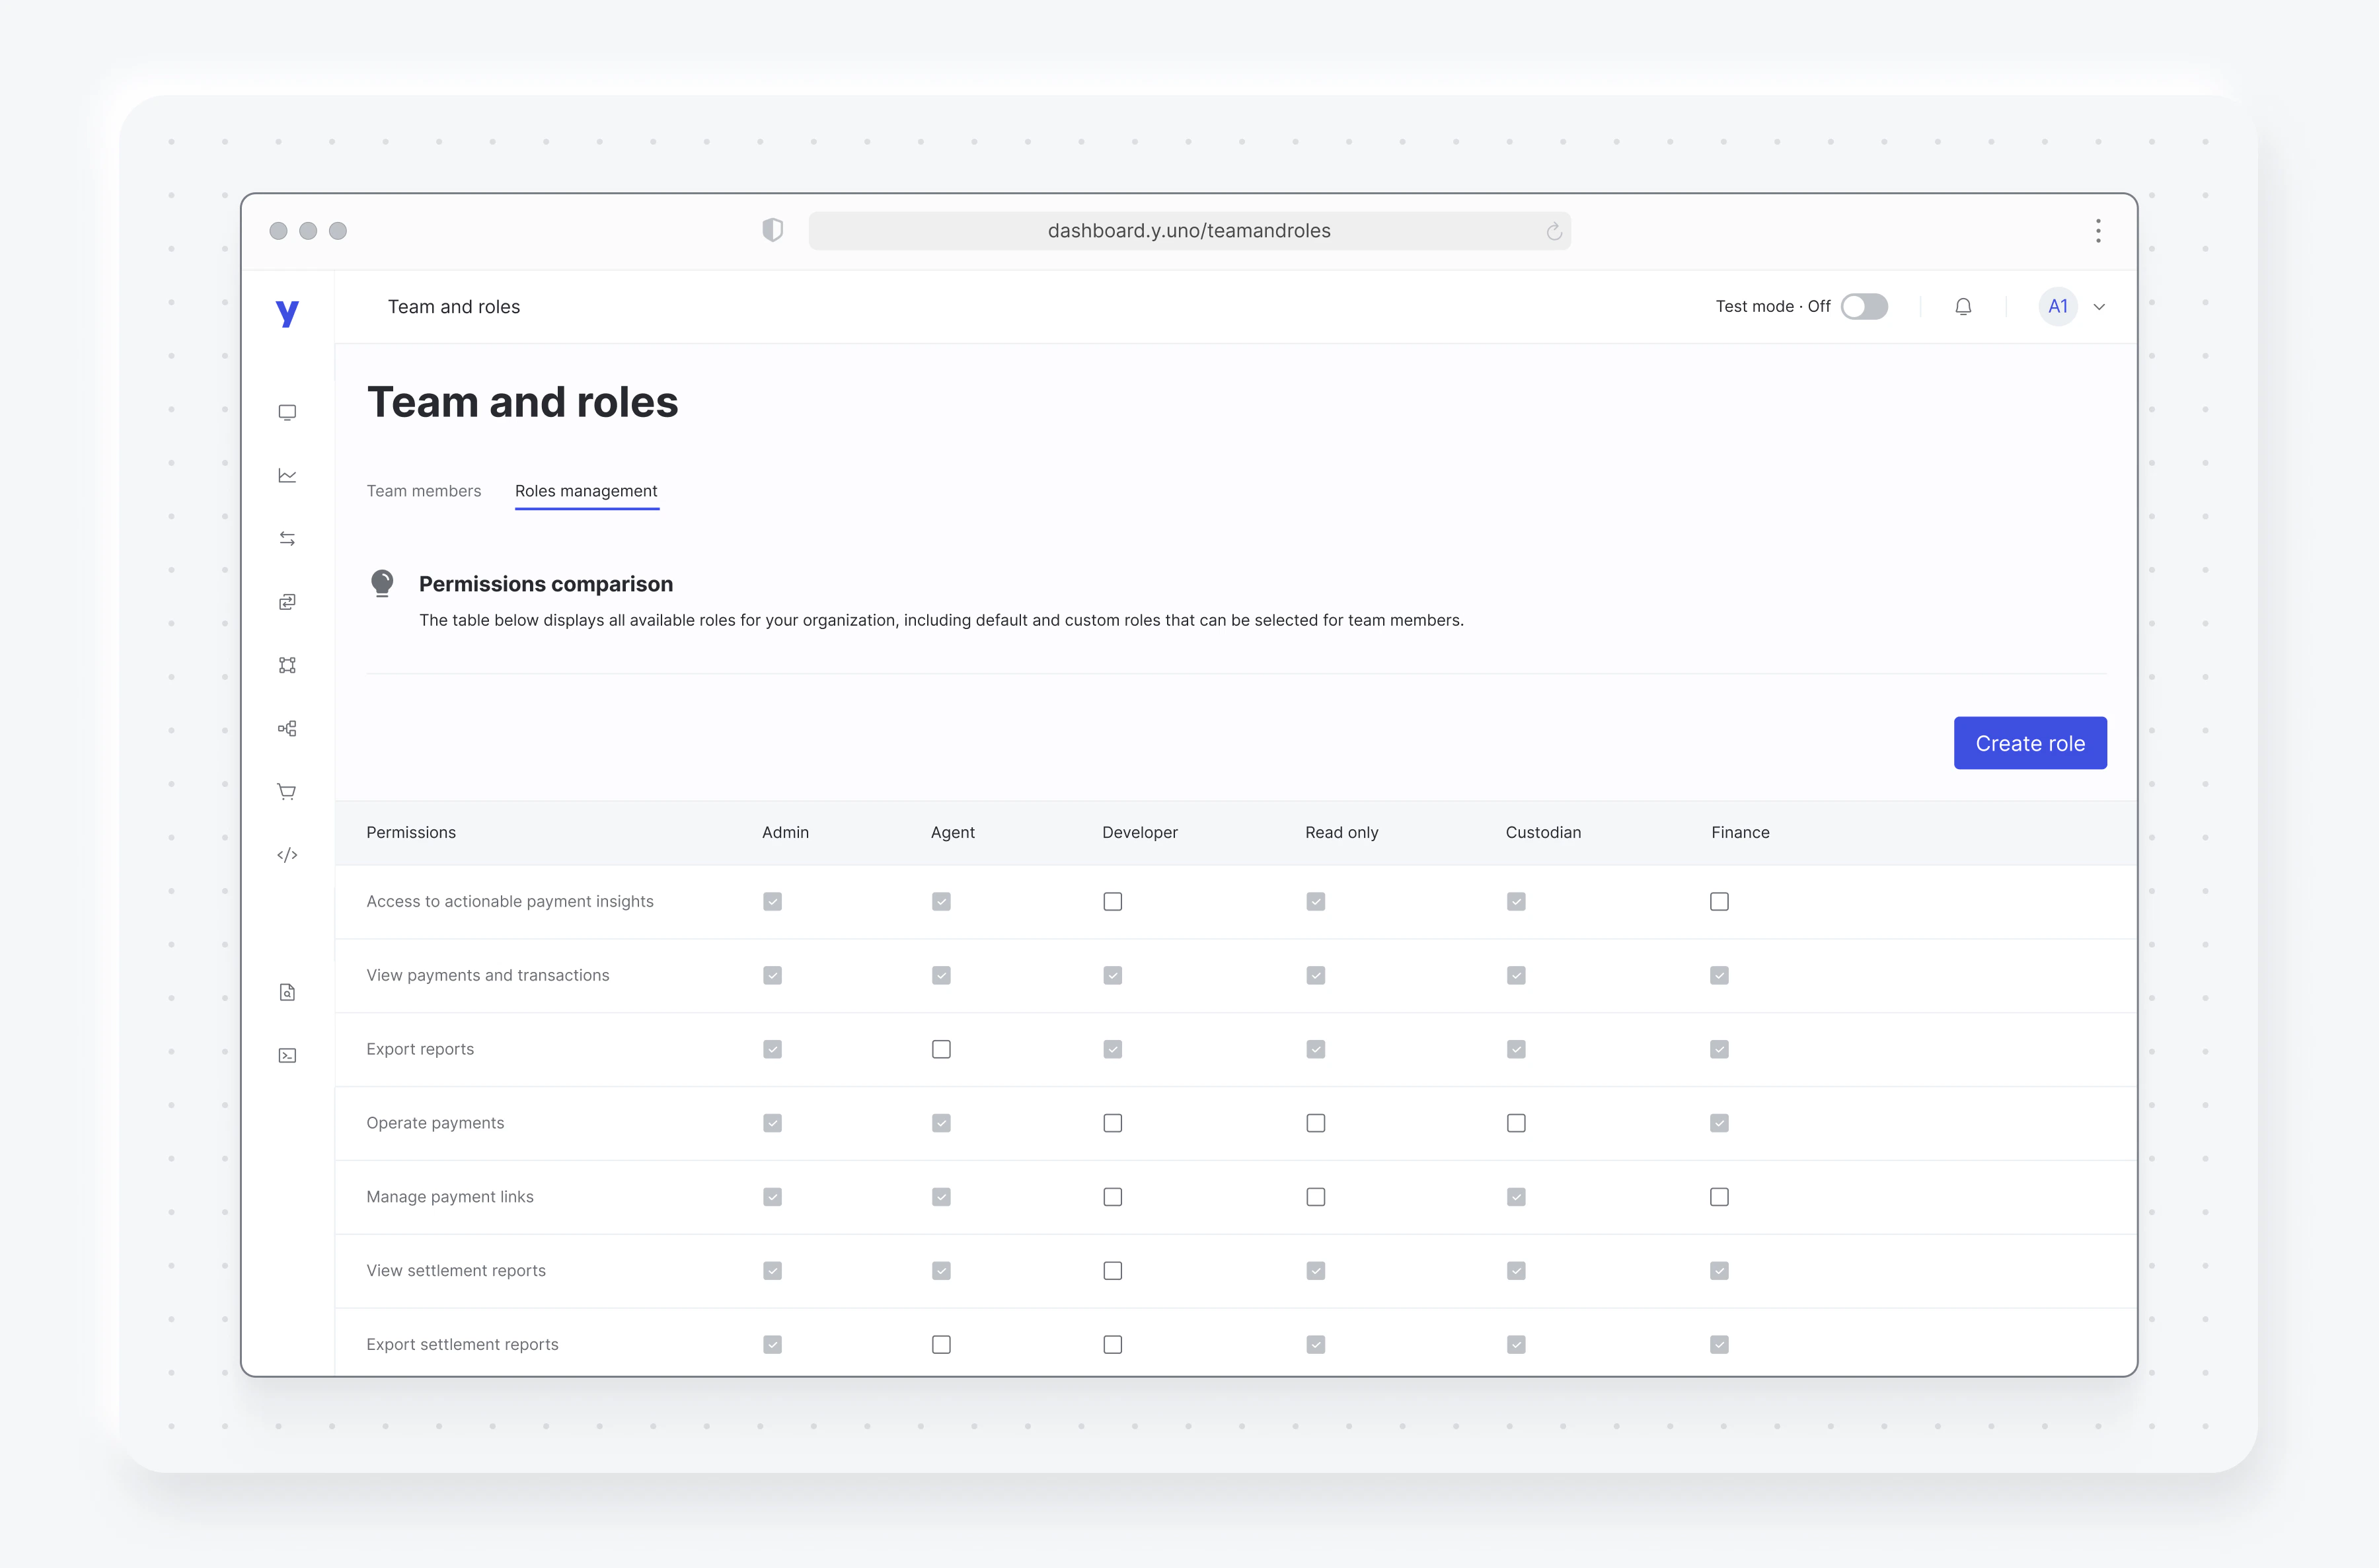Open browser three-dot menu
This screenshot has width=2379, height=1568.
click(x=2098, y=231)
